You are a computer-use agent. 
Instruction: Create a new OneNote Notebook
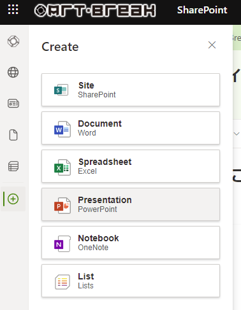[131, 243]
